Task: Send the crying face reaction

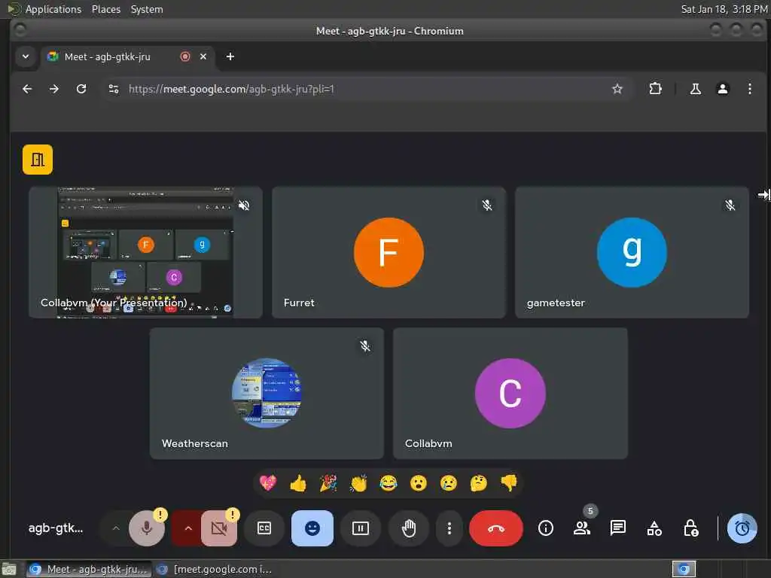Action: [x=449, y=483]
